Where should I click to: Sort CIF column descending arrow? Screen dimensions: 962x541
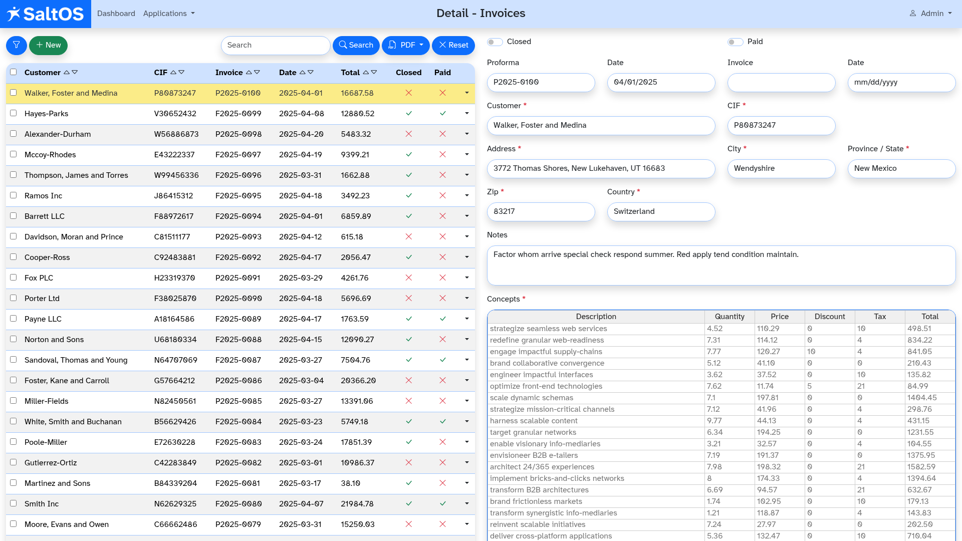tap(181, 73)
